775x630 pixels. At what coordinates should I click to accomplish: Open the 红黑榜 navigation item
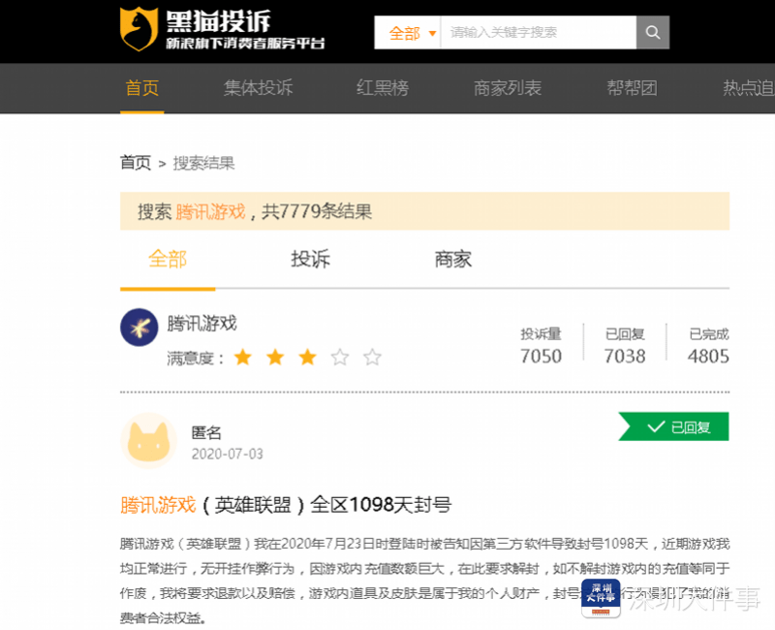(383, 88)
